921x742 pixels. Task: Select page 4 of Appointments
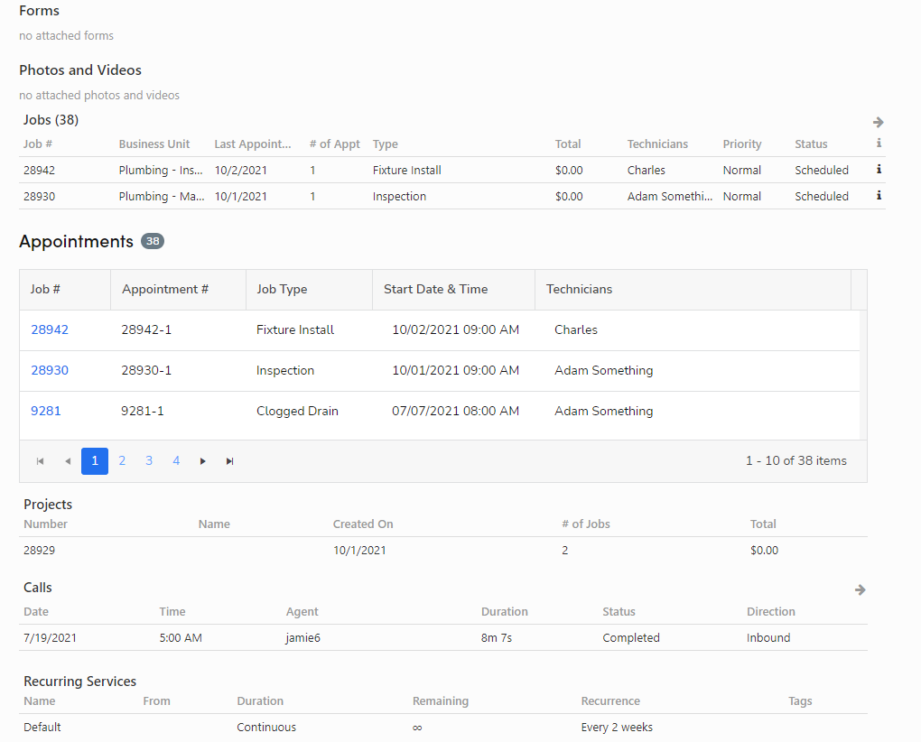(x=176, y=460)
